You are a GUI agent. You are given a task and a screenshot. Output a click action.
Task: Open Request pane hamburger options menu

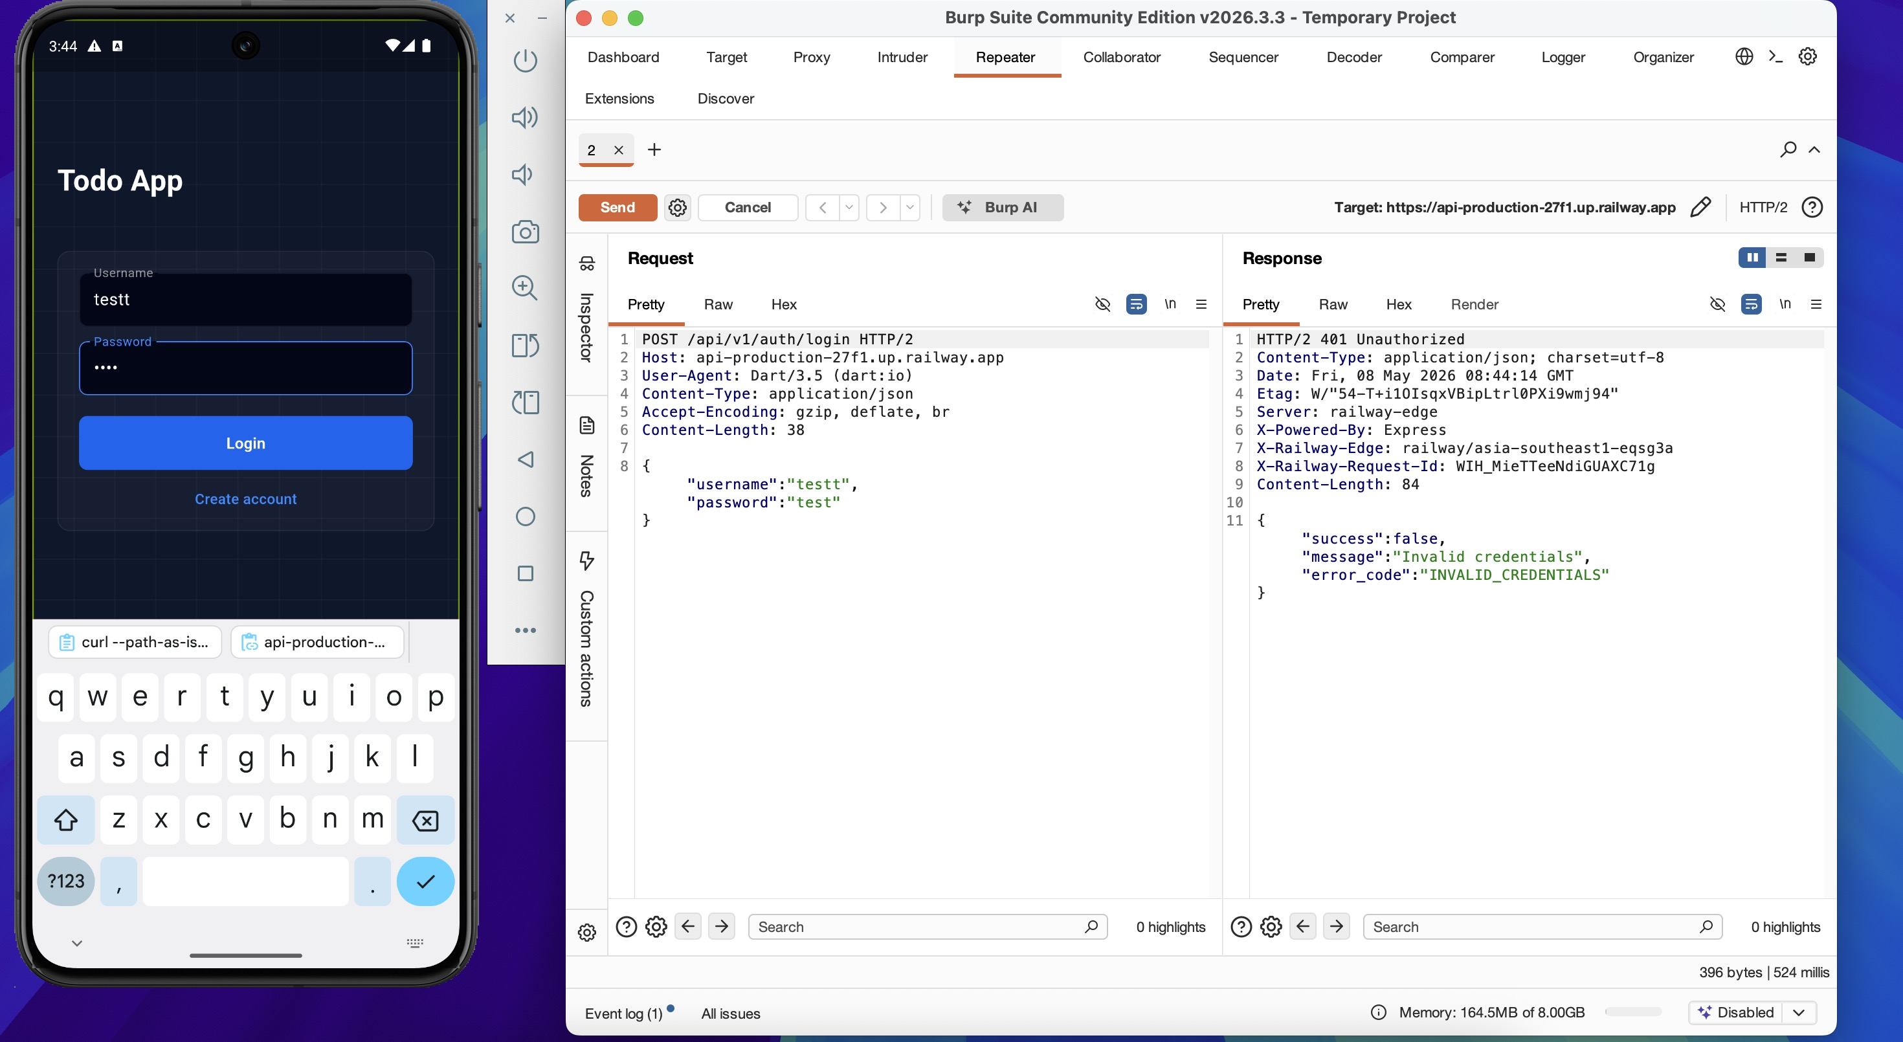[1201, 304]
